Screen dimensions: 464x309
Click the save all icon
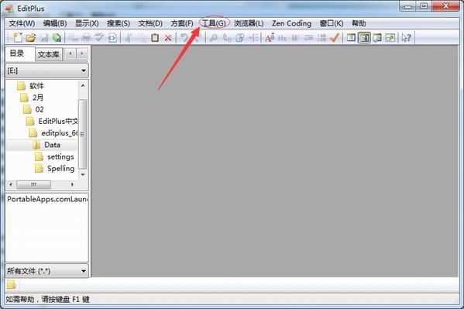pos(57,38)
